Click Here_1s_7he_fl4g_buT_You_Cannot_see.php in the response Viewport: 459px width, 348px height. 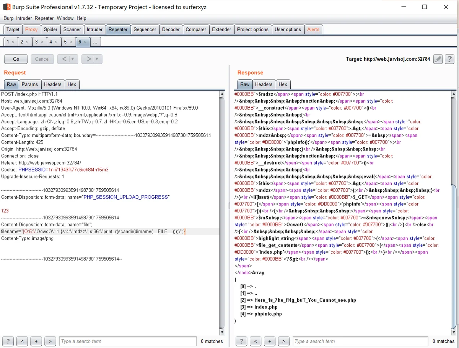tap(305, 300)
